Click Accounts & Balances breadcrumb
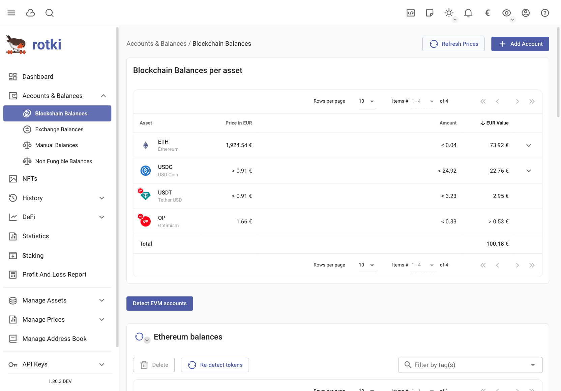The image size is (561, 391). [156, 44]
